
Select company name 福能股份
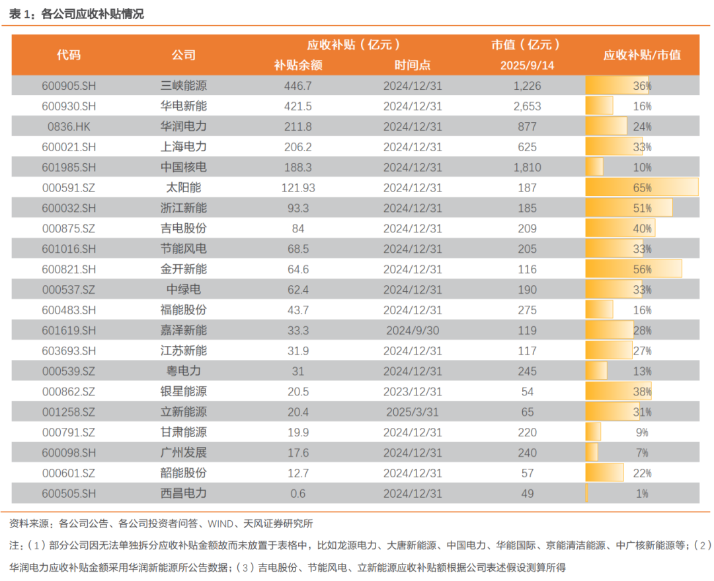[x=184, y=310]
